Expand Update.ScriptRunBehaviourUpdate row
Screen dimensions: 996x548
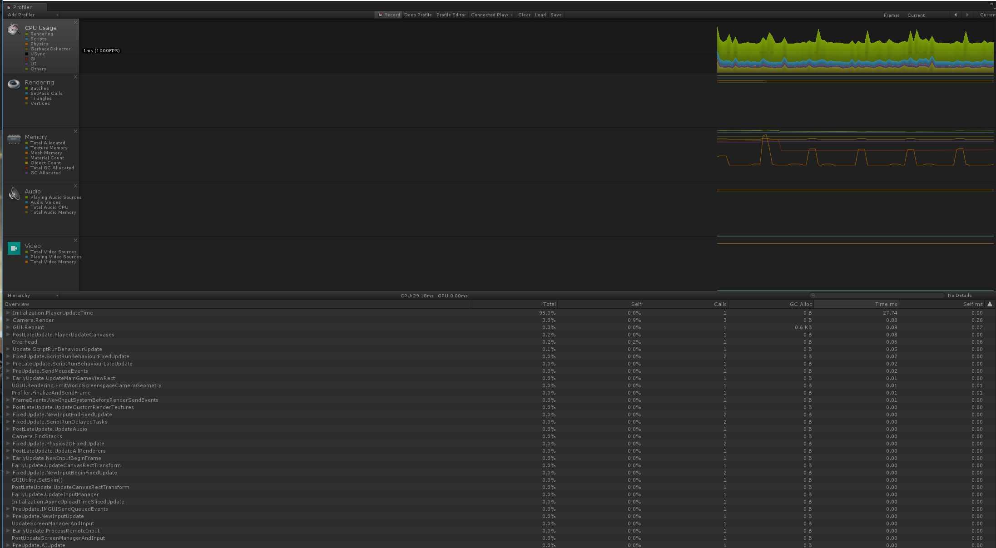[8, 349]
